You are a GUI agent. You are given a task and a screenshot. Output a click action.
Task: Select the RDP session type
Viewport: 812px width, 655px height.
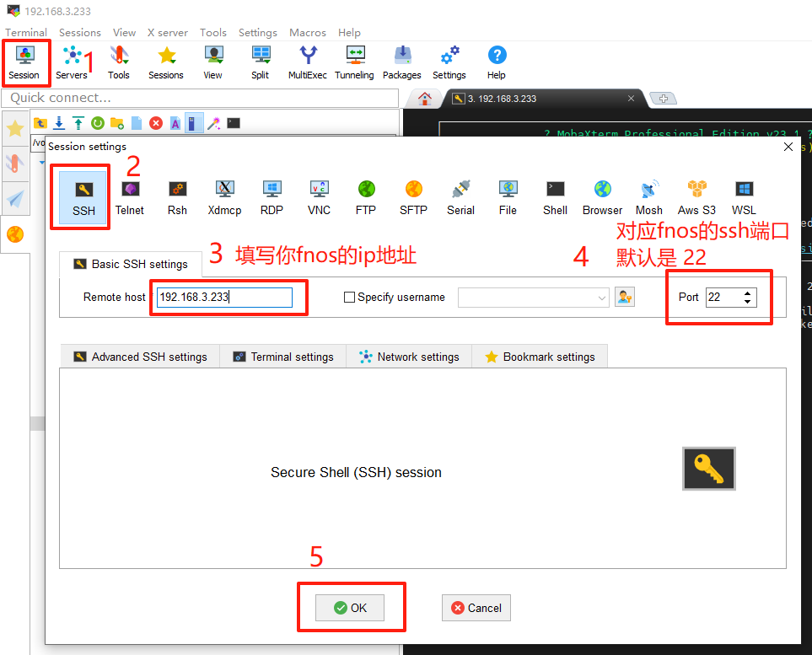point(272,197)
